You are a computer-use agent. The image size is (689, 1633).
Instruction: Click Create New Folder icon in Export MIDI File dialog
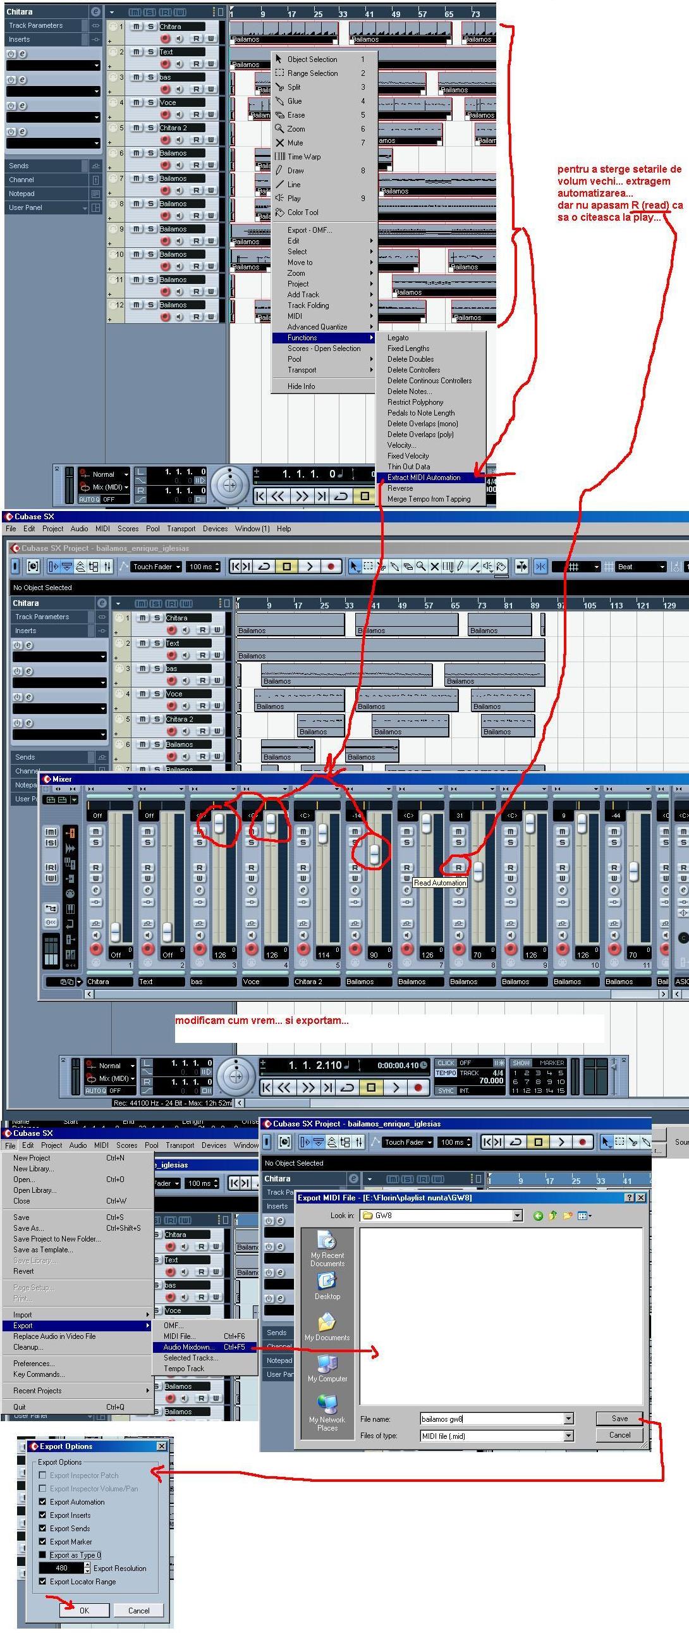[567, 1215]
